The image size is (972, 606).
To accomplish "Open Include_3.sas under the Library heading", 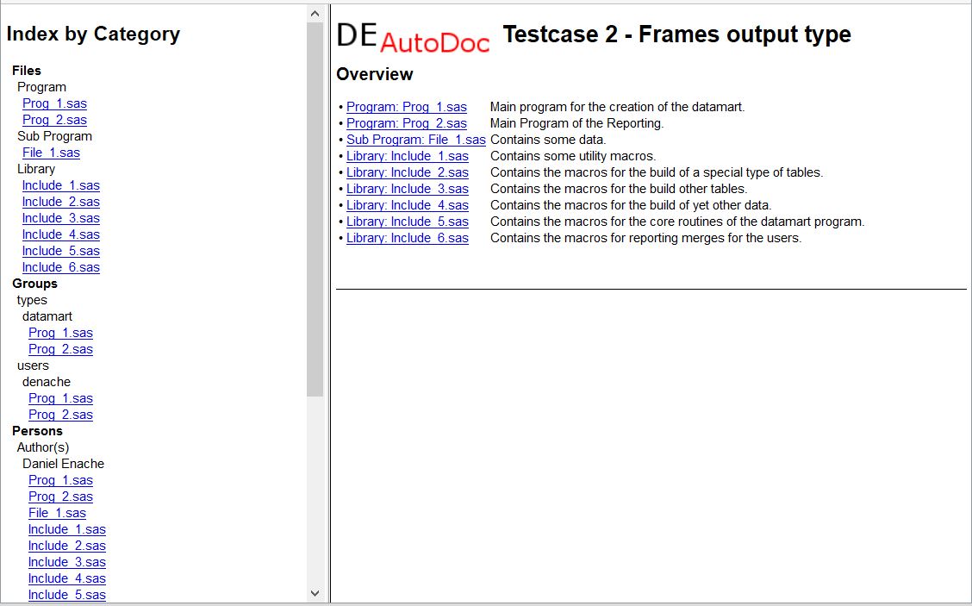I will tap(60, 218).
